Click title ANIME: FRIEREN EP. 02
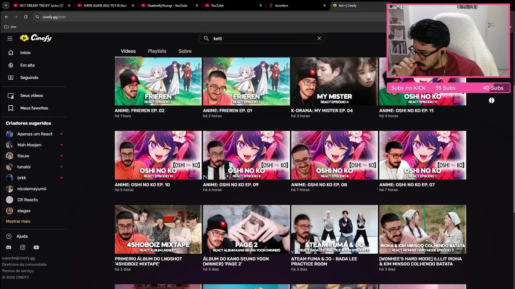The image size is (515, 289). [140, 111]
